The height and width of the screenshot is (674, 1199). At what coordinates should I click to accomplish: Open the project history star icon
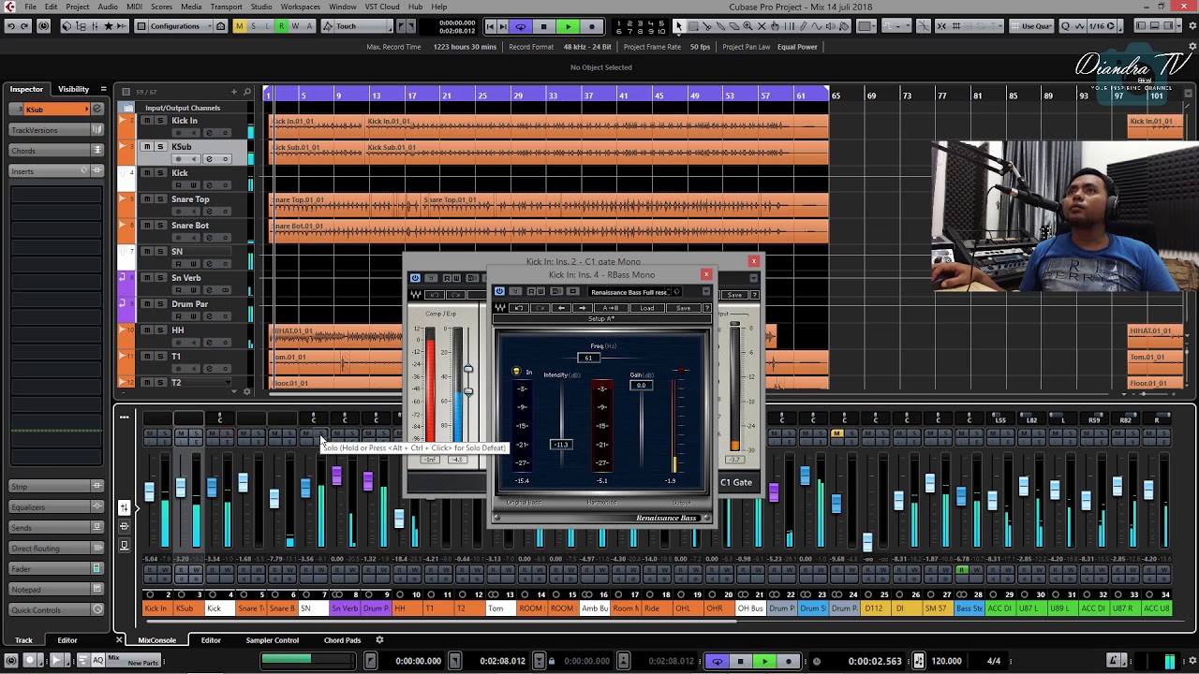pos(108,26)
